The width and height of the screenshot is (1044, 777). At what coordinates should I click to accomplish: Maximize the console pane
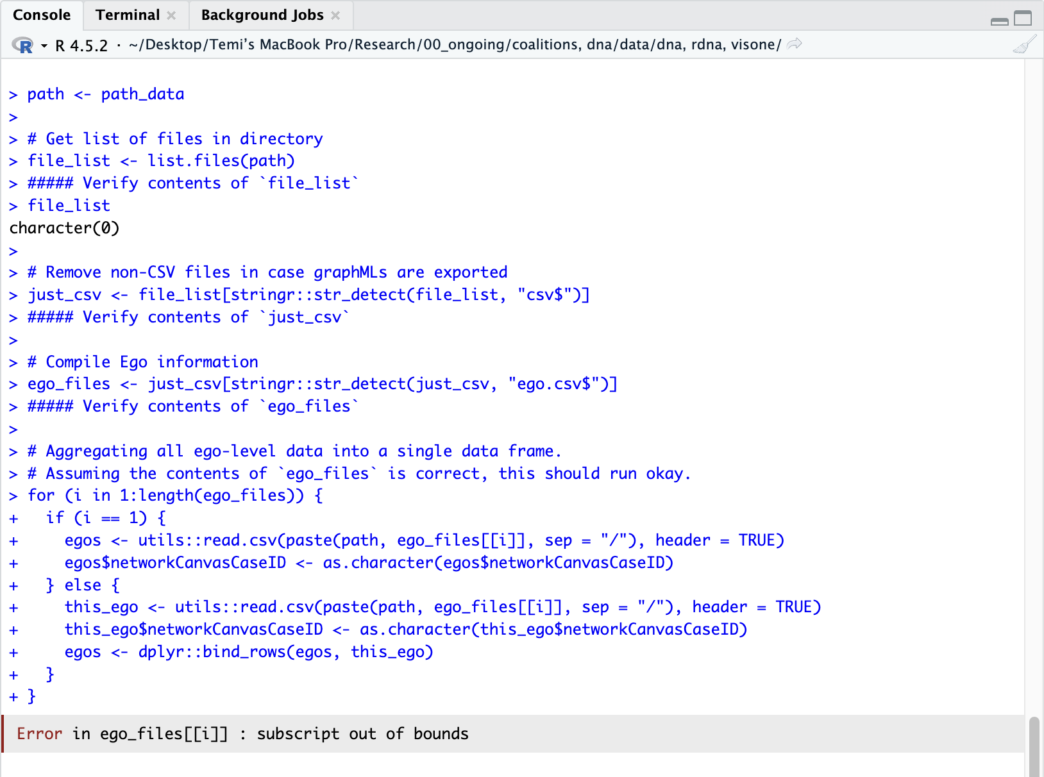(1023, 18)
